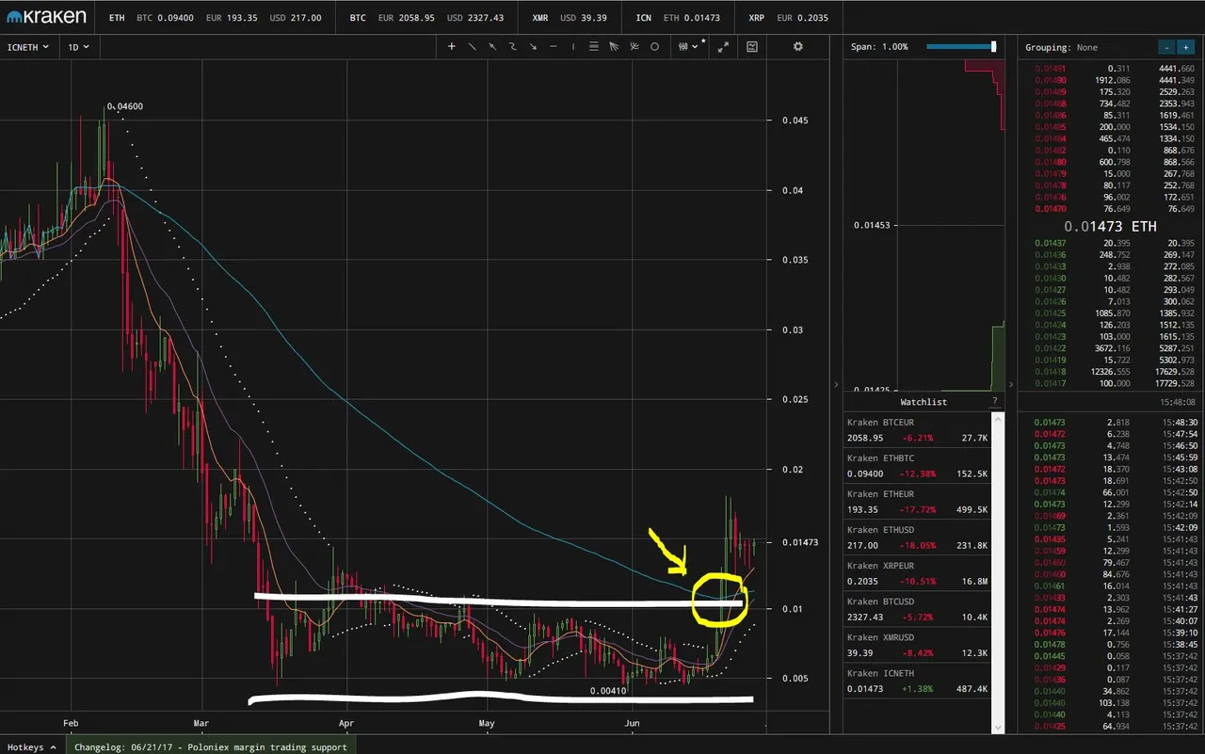Select the horizontal line tool
This screenshot has width=1205, height=754.
point(554,46)
